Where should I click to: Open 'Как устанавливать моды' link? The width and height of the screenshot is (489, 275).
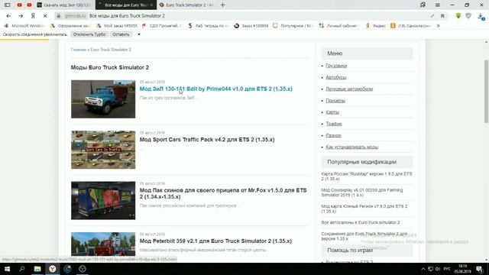(x=352, y=147)
